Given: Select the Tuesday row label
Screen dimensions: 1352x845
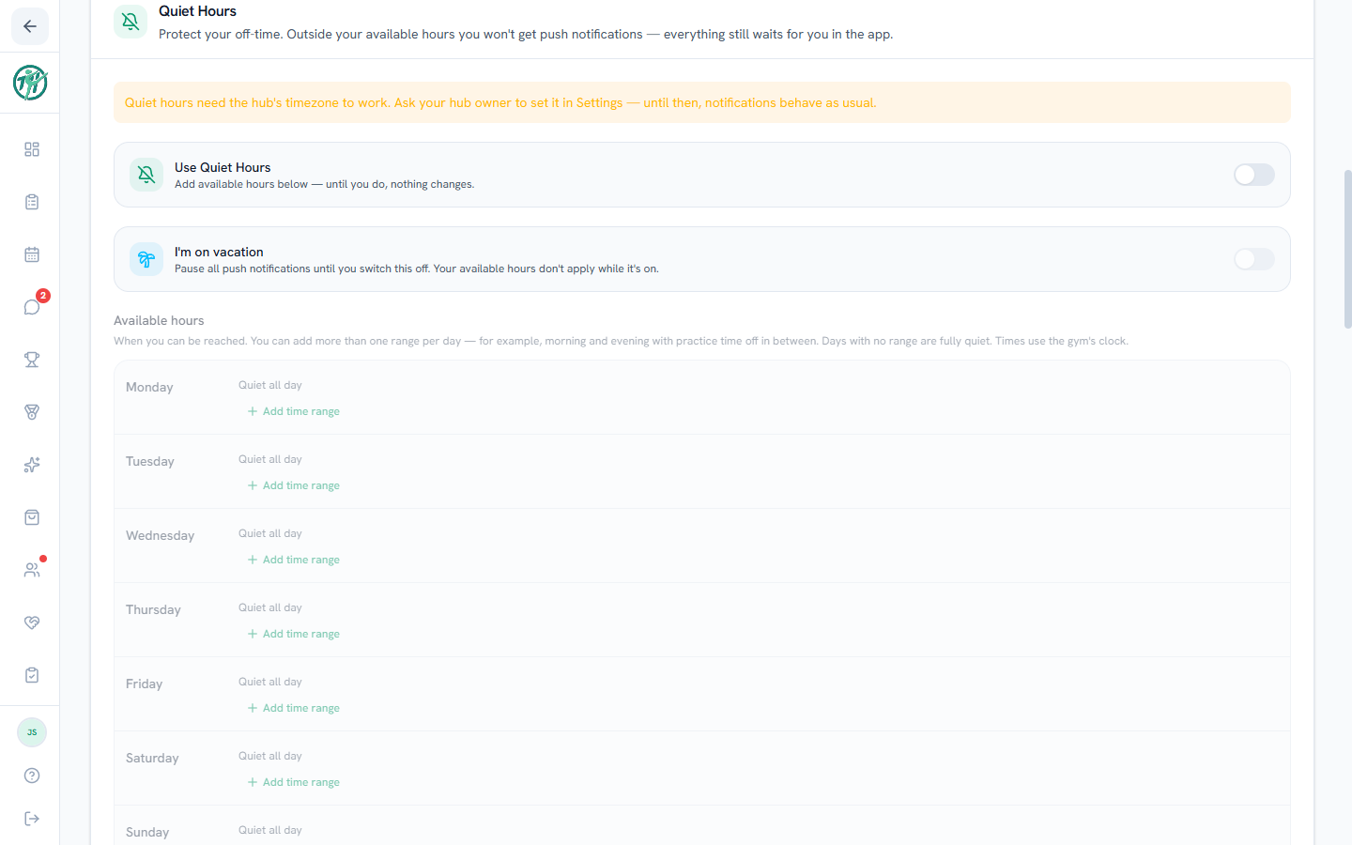Looking at the screenshot, I should click(x=150, y=461).
